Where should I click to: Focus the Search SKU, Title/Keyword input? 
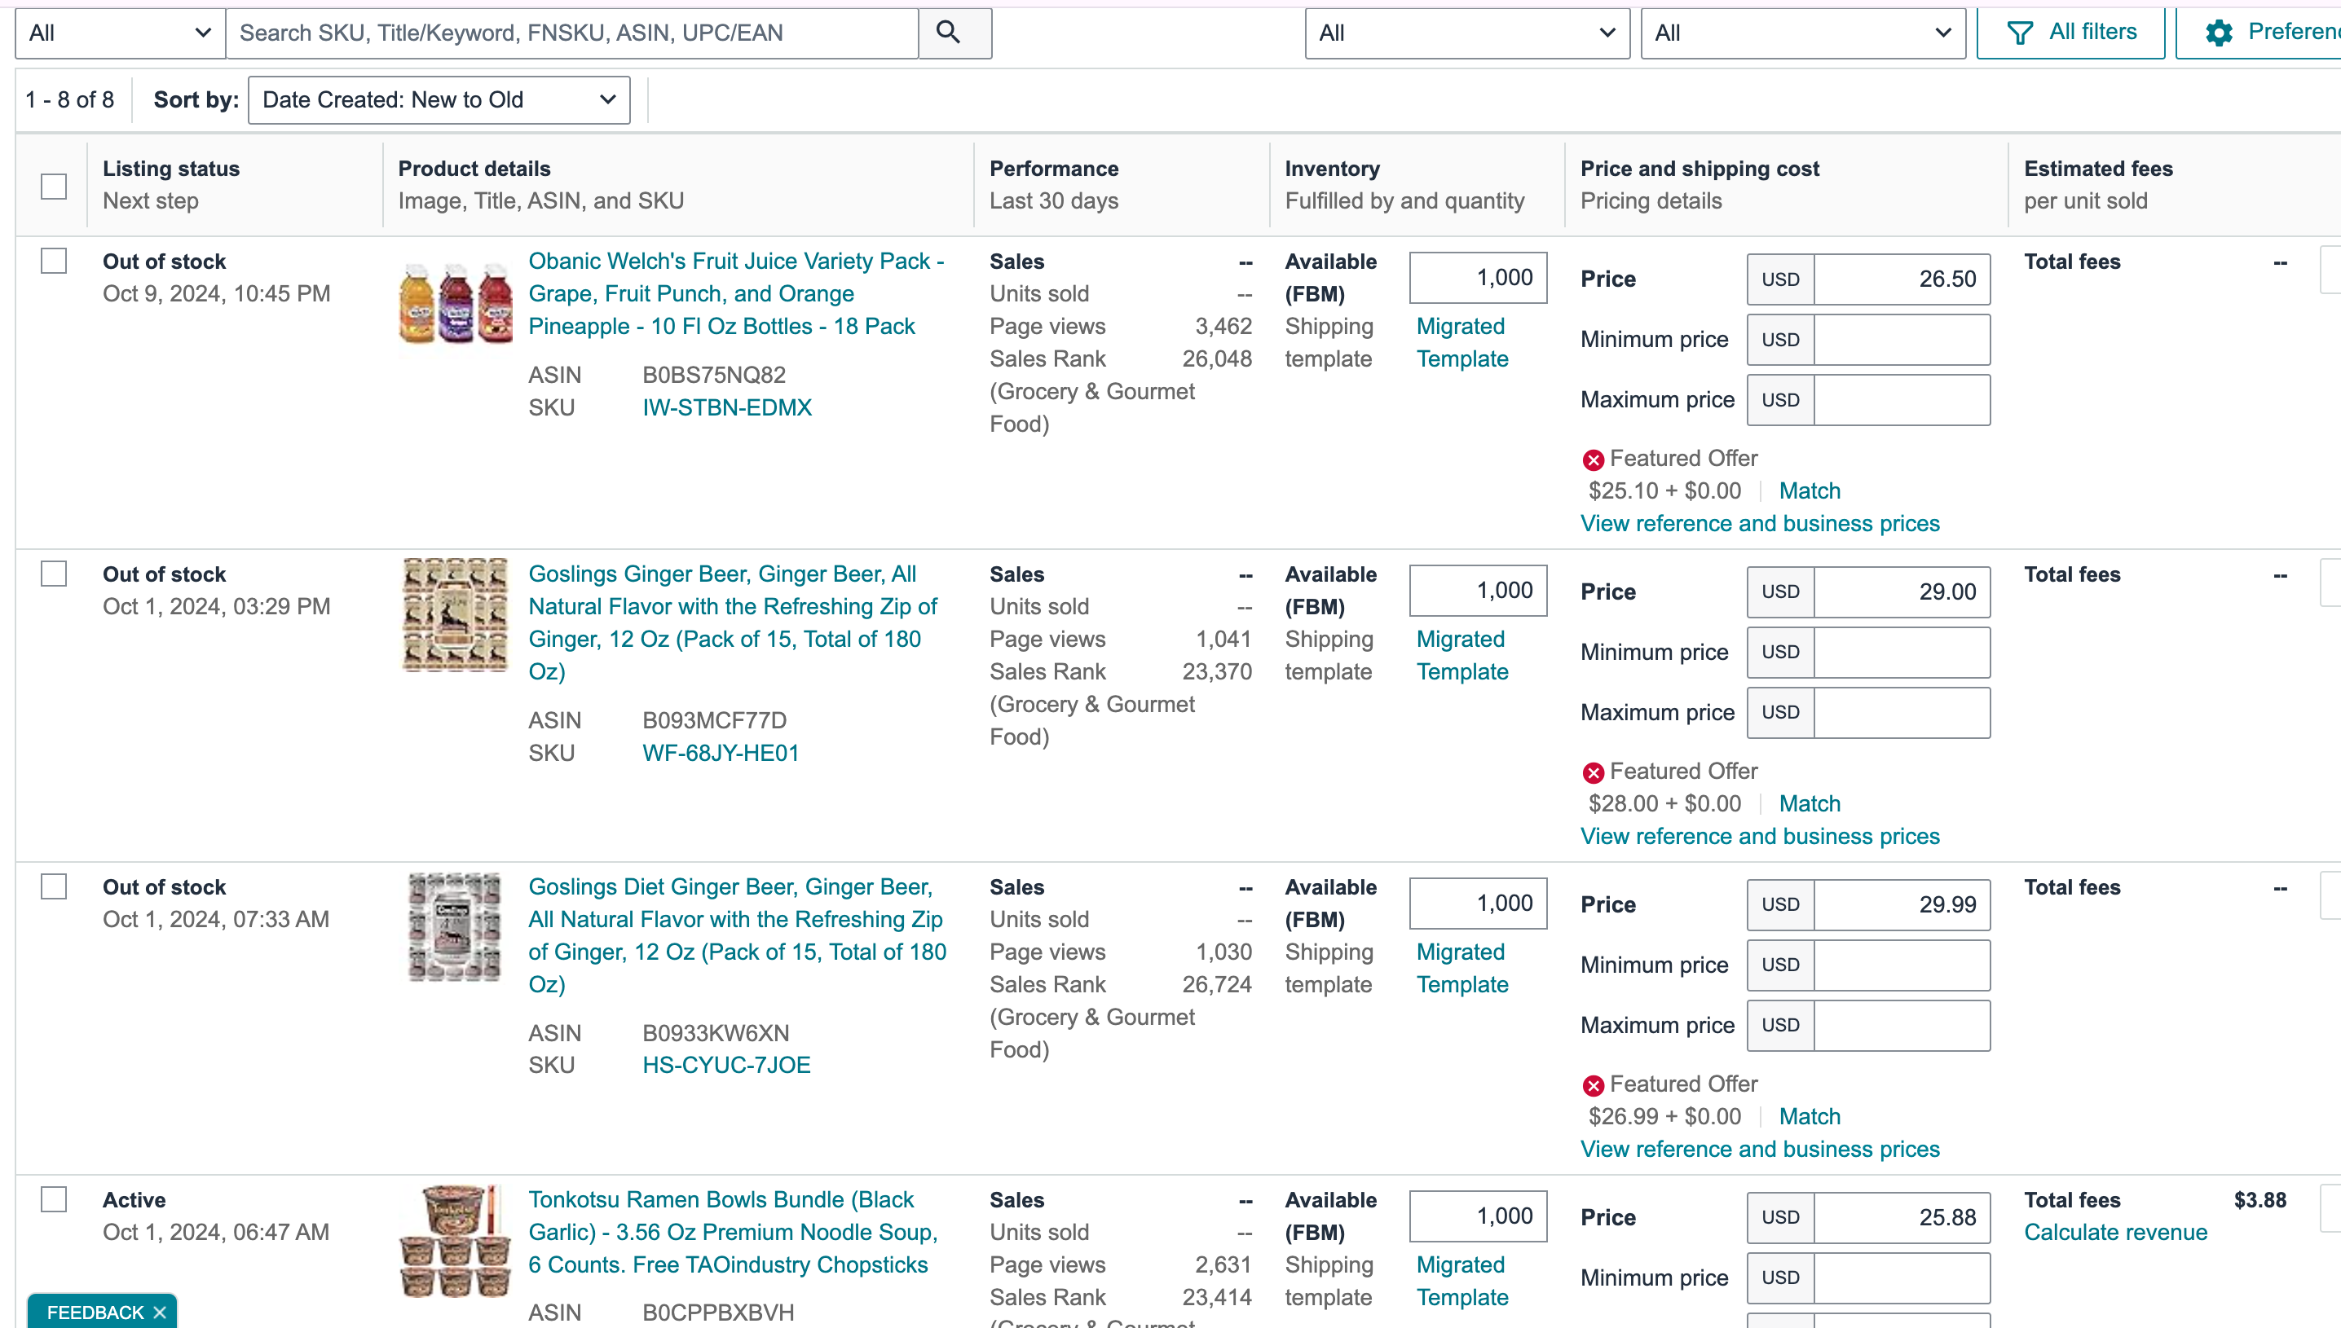(x=572, y=33)
